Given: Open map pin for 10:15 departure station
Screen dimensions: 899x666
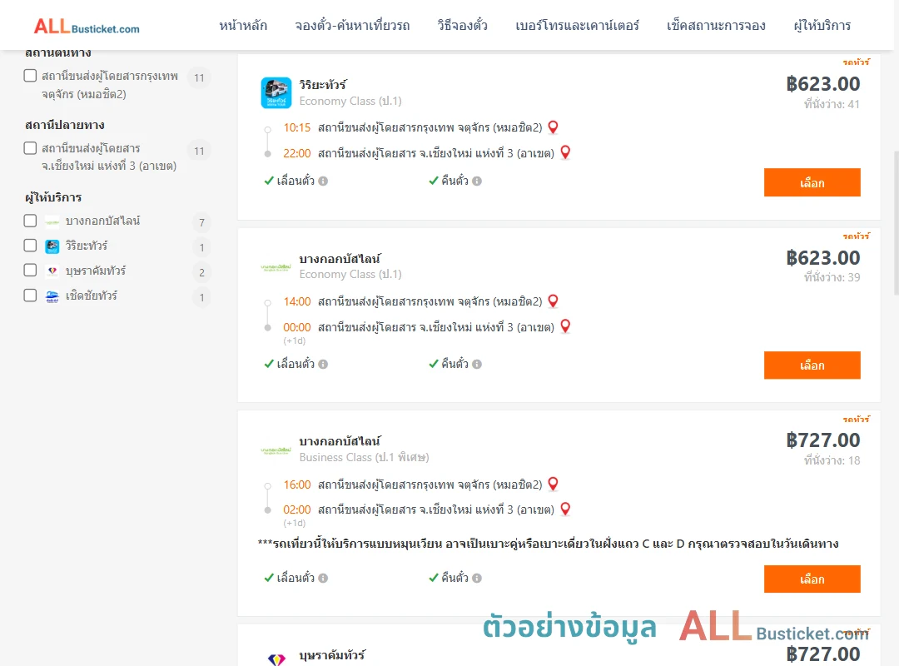Looking at the screenshot, I should coord(553,127).
